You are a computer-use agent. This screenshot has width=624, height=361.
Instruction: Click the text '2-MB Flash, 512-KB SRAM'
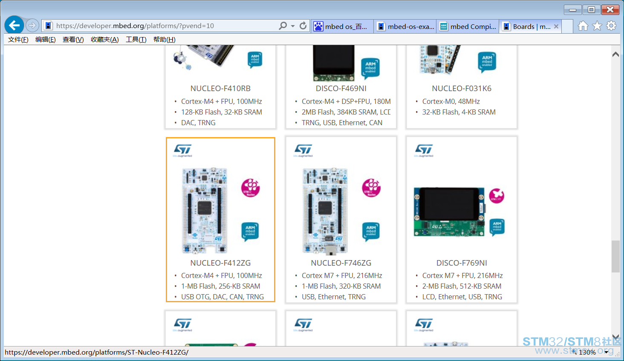(462, 286)
